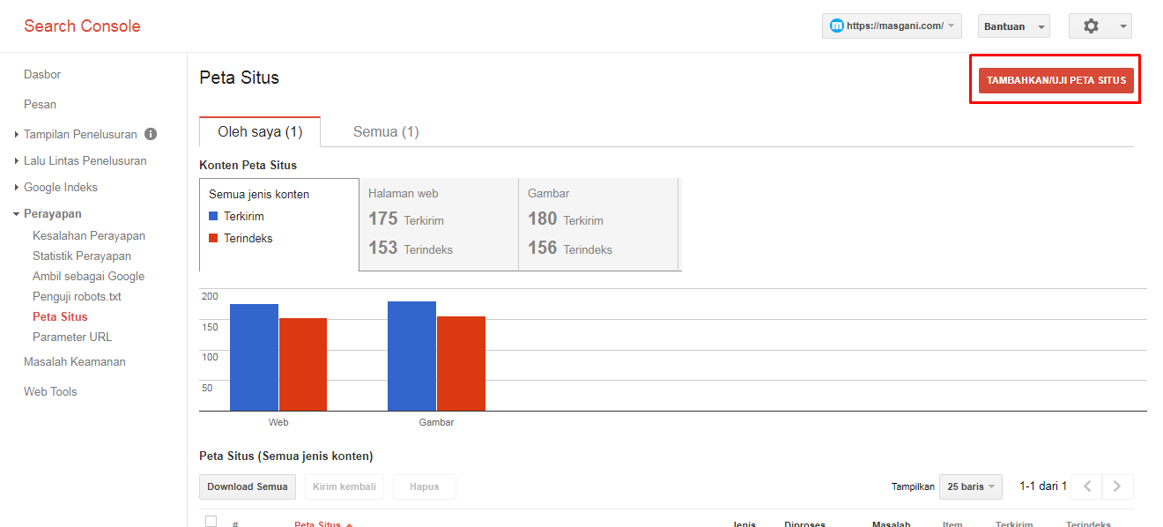The image size is (1163, 527).
Task: Click the Hapus button
Action: (x=425, y=486)
